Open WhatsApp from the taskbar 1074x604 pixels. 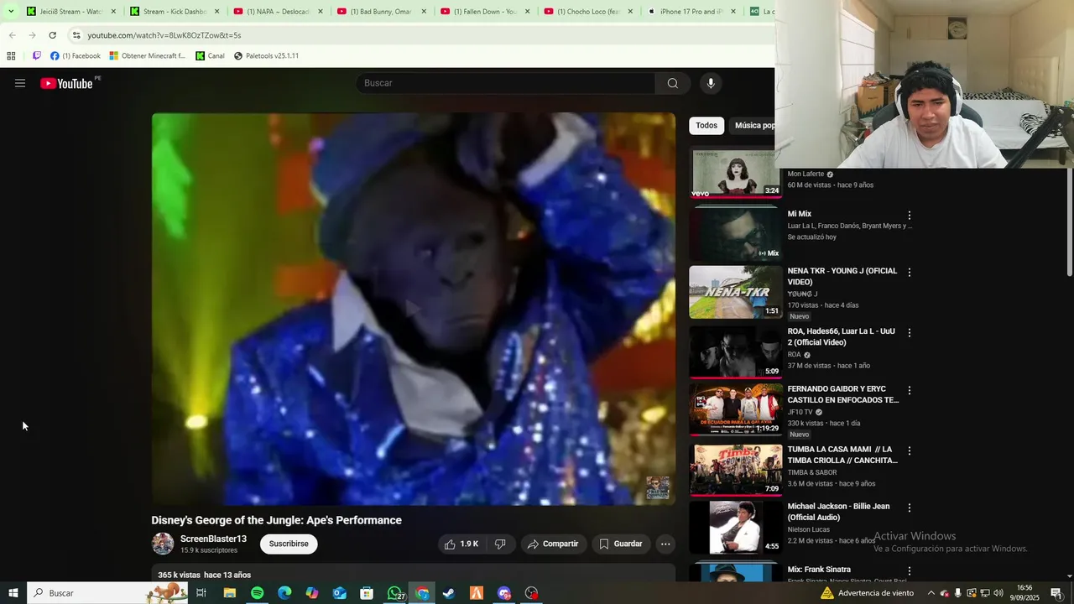click(x=394, y=593)
